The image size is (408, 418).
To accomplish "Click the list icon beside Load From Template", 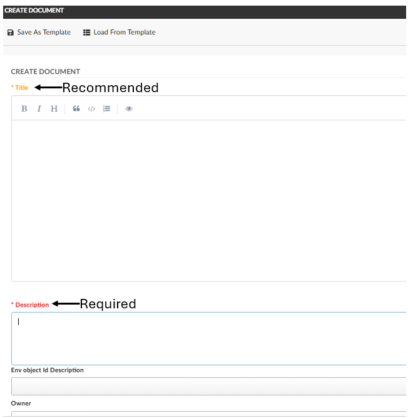I will tap(87, 33).
